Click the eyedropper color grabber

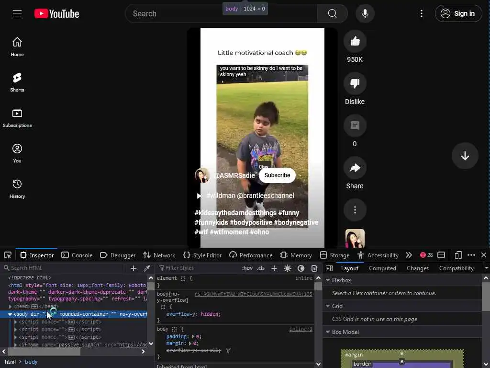[x=146, y=268]
